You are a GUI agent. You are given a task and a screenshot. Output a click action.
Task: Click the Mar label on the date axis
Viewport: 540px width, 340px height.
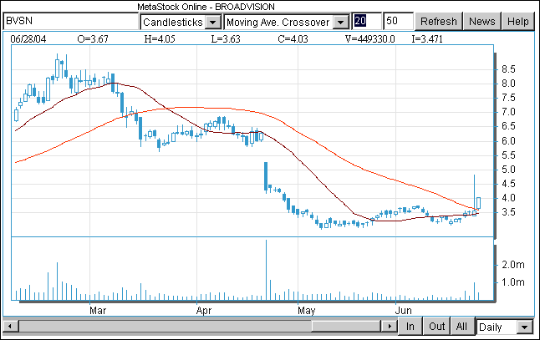click(98, 311)
